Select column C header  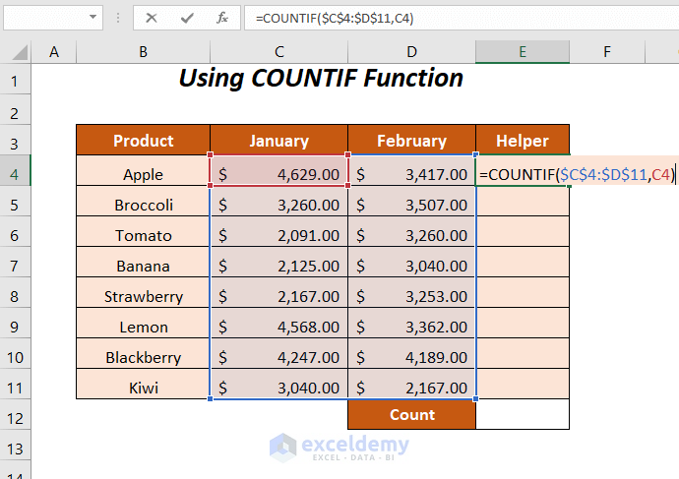tap(279, 51)
